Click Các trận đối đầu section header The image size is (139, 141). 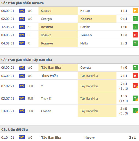pyautogui.click(x=14, y=129)
